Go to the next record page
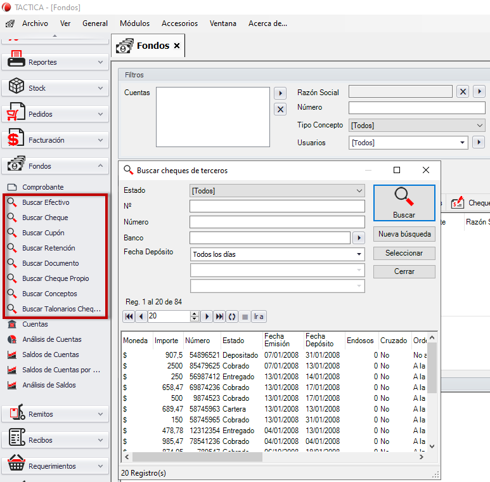This screenshot has width=490, height=482. tap(207, 316)
